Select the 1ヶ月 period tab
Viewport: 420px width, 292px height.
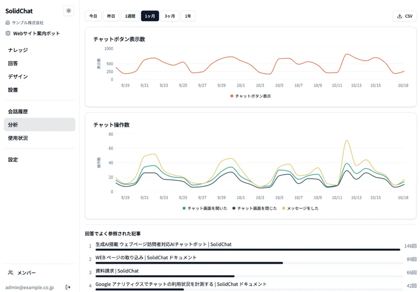click(x=150, y=16)
